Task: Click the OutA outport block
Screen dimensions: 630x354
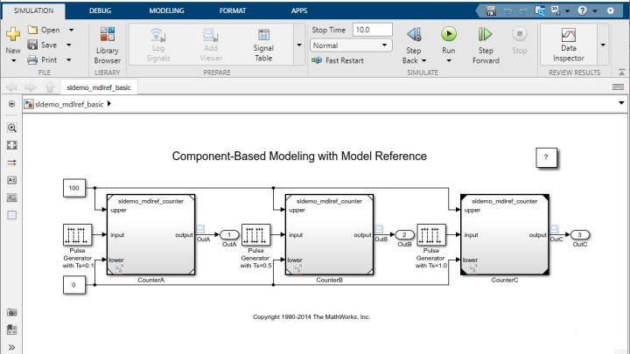Action: [x=229, y=235]
